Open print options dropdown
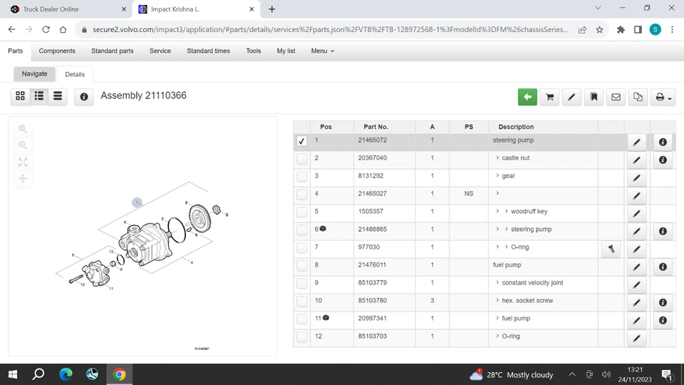The height and width of the screenshot is (385, 684). 663,97
